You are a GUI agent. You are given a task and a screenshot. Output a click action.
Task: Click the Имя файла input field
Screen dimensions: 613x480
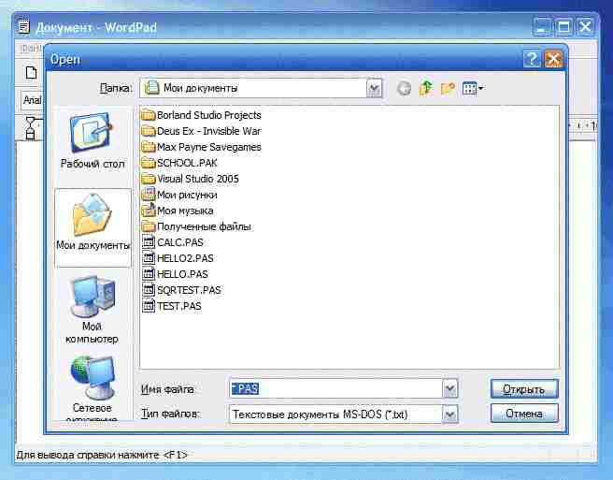pos(335,389)
